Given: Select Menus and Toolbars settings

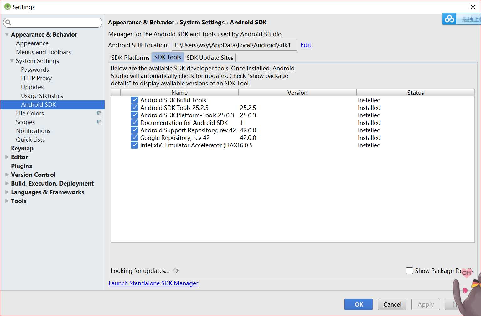Looking at the screenshot, I should (x=44, y=52).
